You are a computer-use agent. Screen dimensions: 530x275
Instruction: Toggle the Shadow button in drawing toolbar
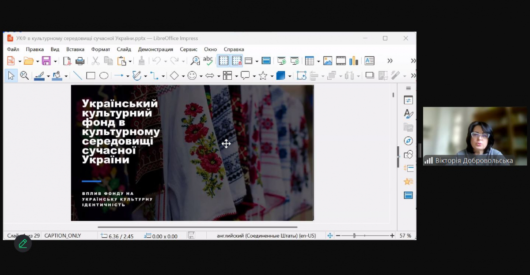pyautogui.click(x=370, y=76)
